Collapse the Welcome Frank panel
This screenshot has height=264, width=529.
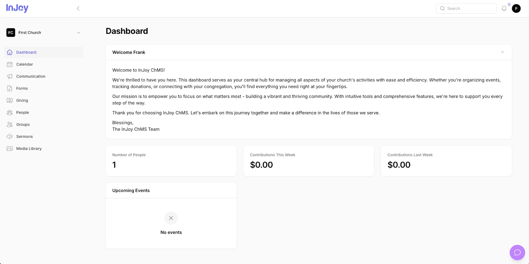pos(503,52)
